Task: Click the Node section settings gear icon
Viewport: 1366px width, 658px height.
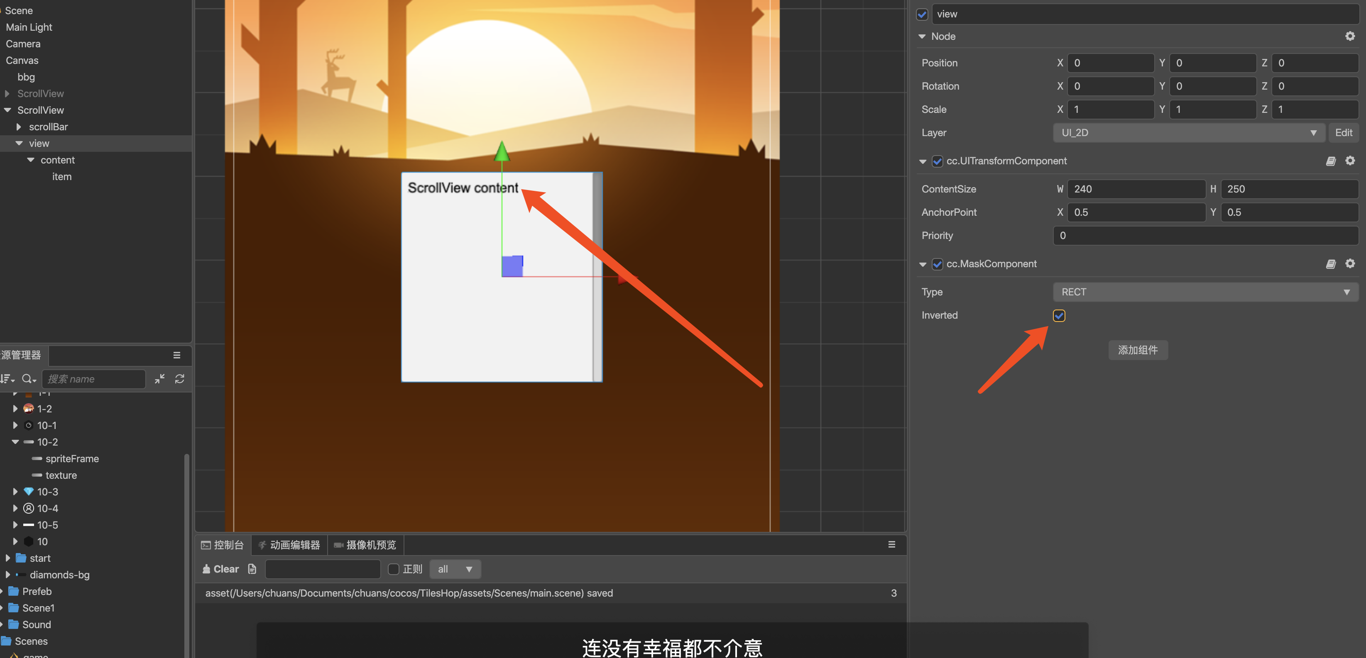Action: pos(1349,36)
